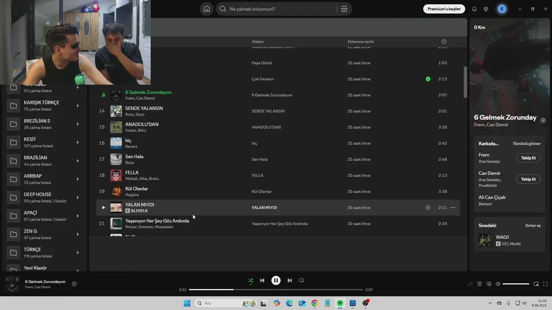
Task: Open the mini player icon
Action: [x=536, y=284]
